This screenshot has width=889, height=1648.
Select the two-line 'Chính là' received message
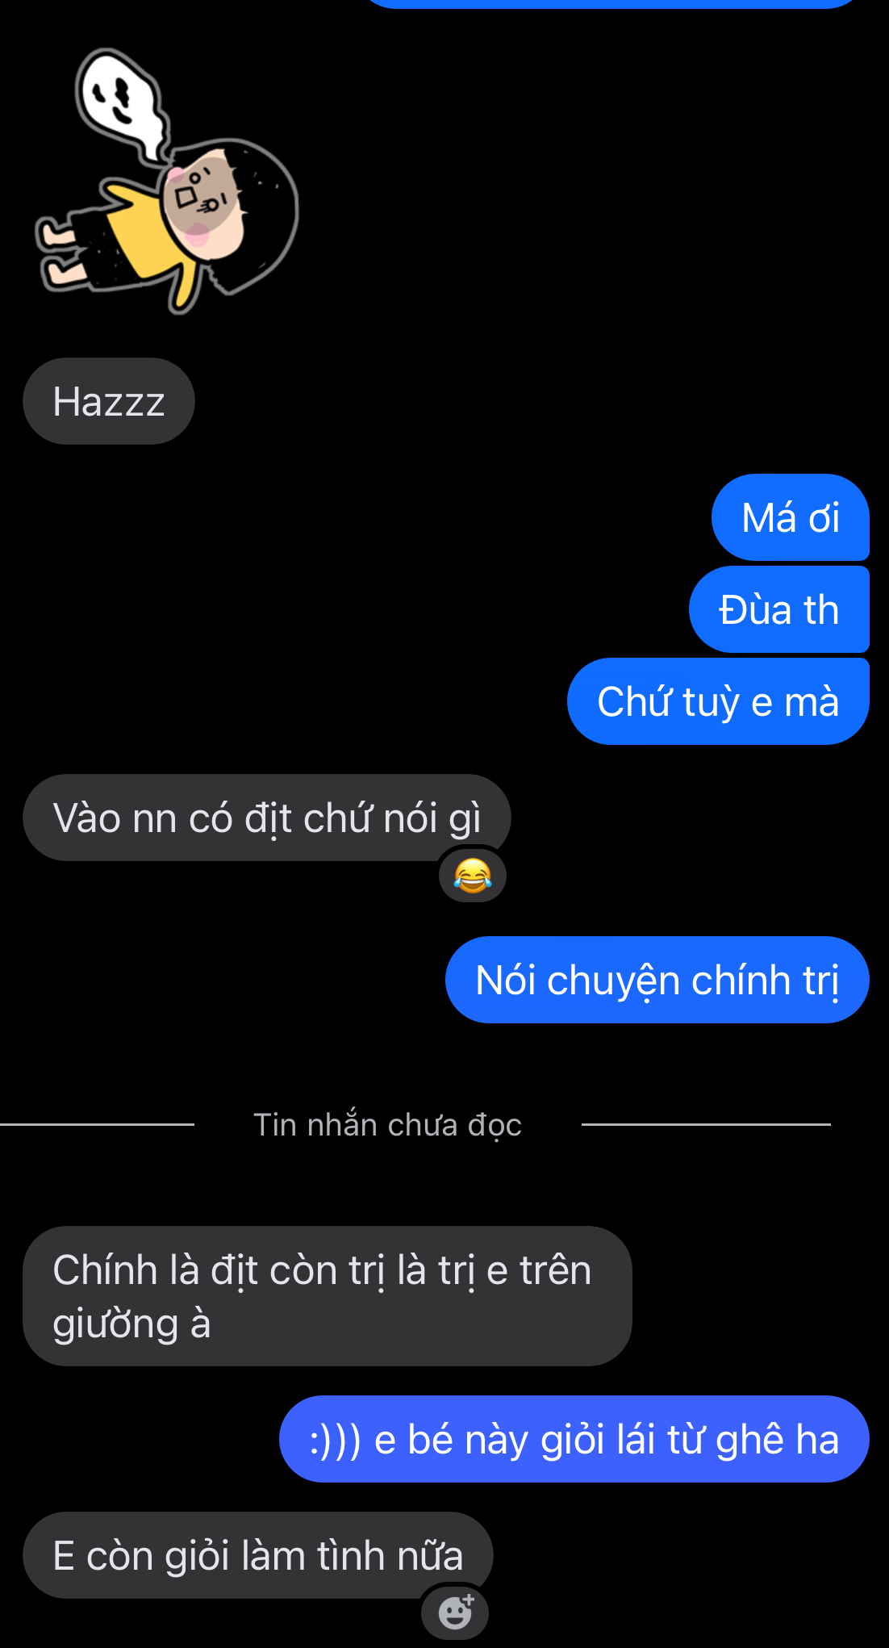(328, 1296)
